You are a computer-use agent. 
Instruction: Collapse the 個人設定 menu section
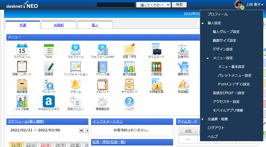click(203, 23)
